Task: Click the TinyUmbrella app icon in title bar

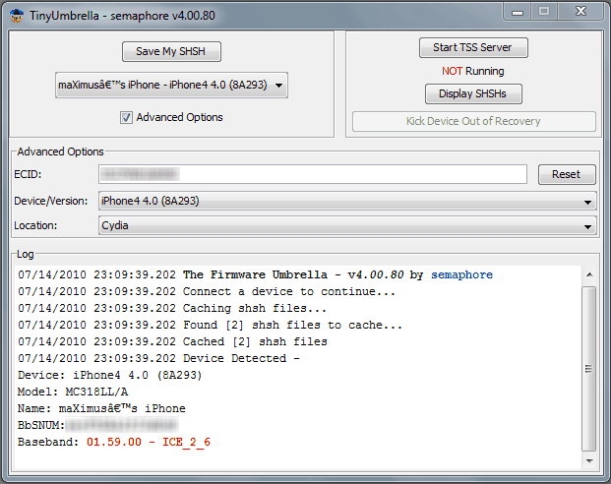Action: coord(17,16)
